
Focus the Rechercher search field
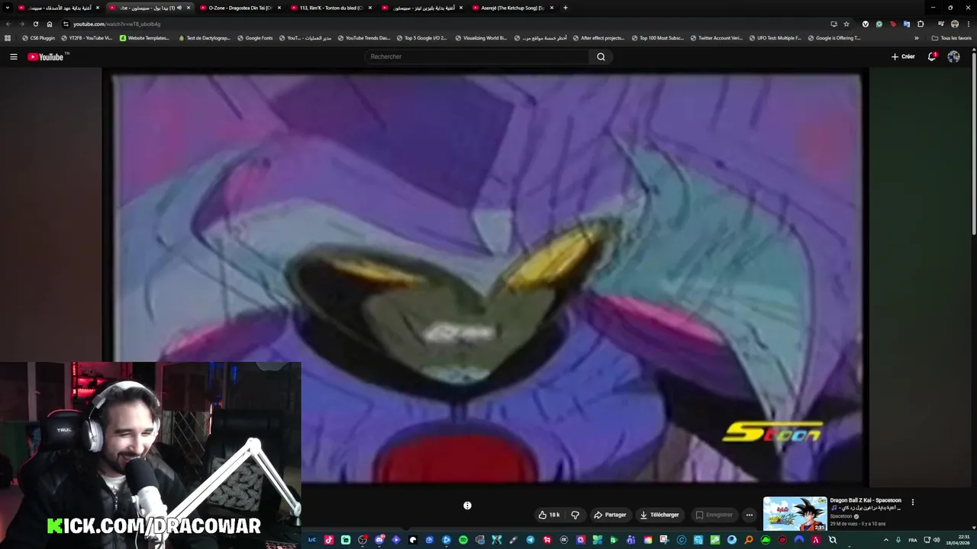[x=477, y=56]
